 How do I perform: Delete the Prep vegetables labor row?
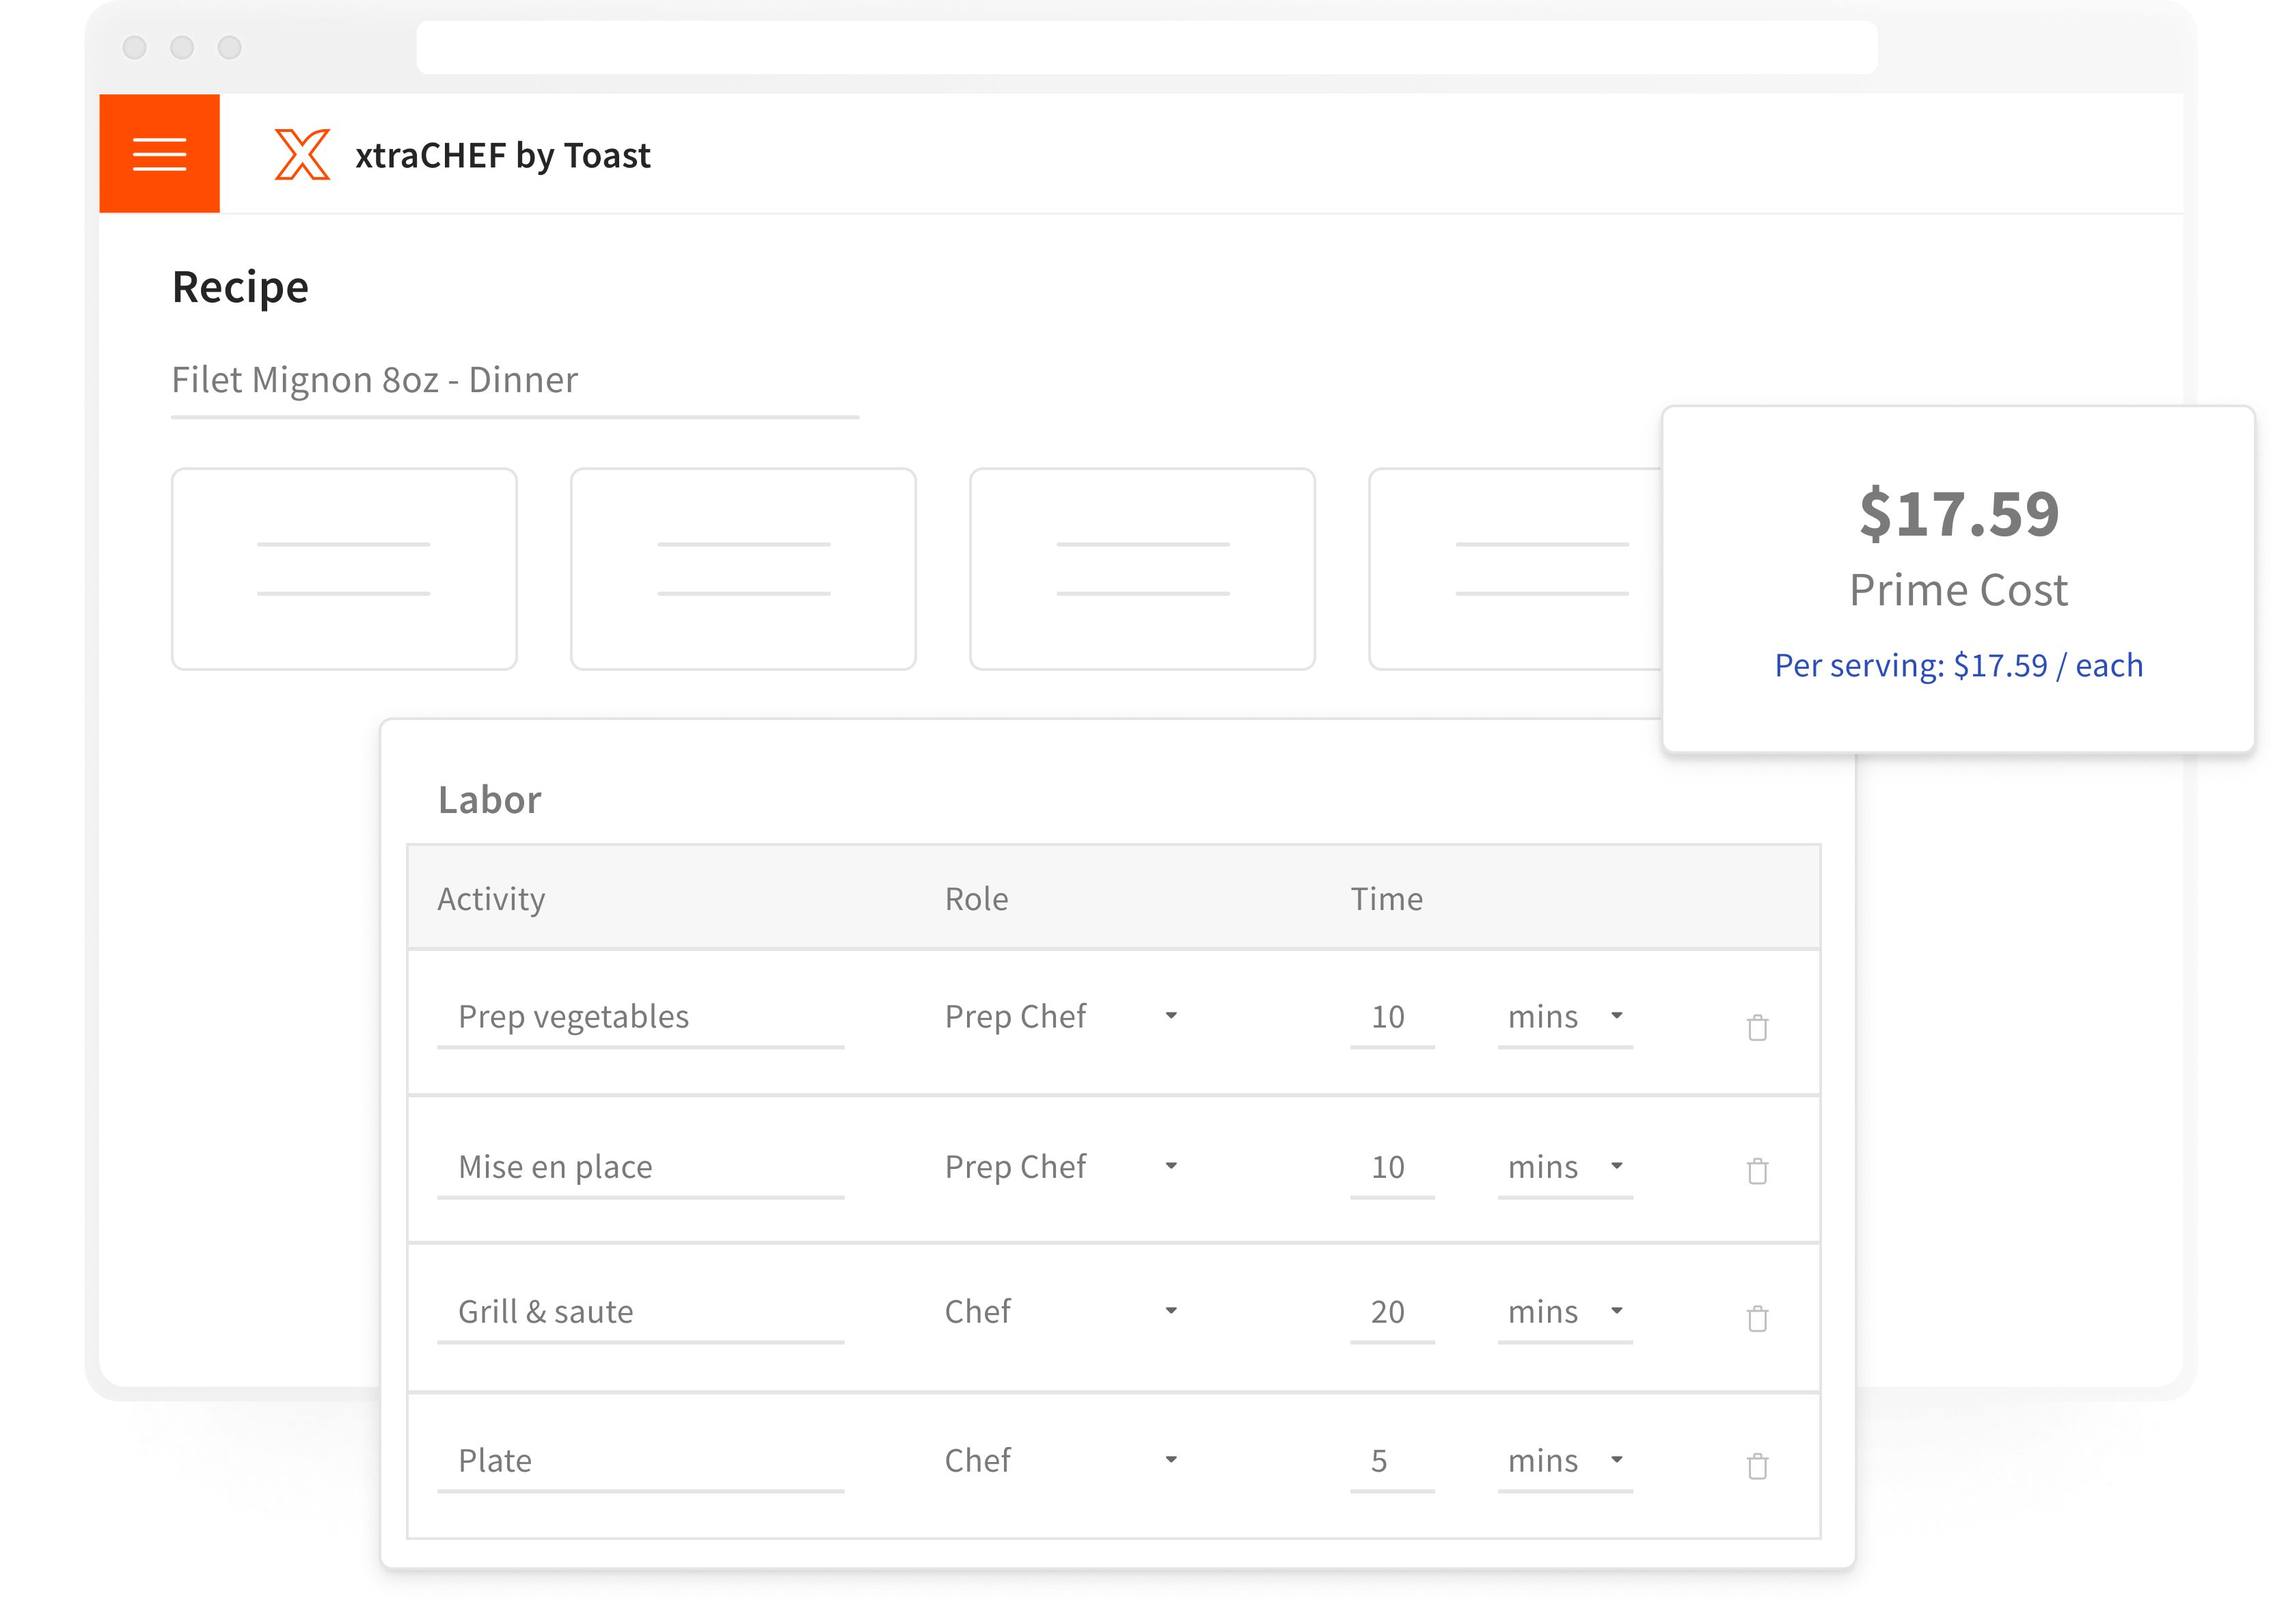pyautogui.click(x=1757, y=1027)
